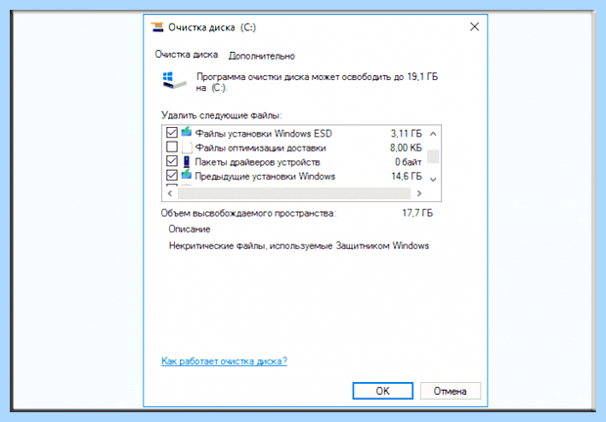Click the drive C: icon with Windows logo

tap(174, 80)
